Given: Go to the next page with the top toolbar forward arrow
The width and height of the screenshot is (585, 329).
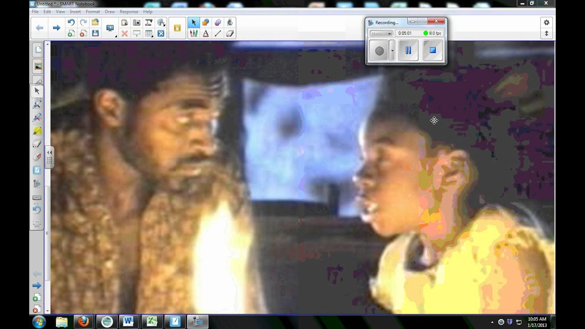Looking at the screenshot, I should [56, 28].
